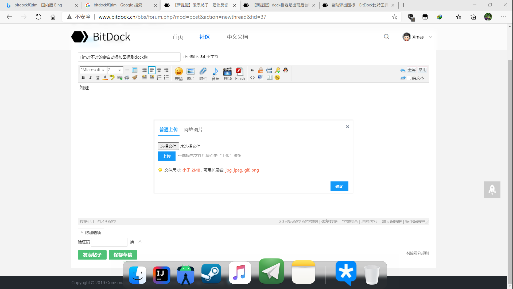This screenshot has height=289, width=513.
Task: Redo the edit in editor
Action: click(x=403, y=78)
